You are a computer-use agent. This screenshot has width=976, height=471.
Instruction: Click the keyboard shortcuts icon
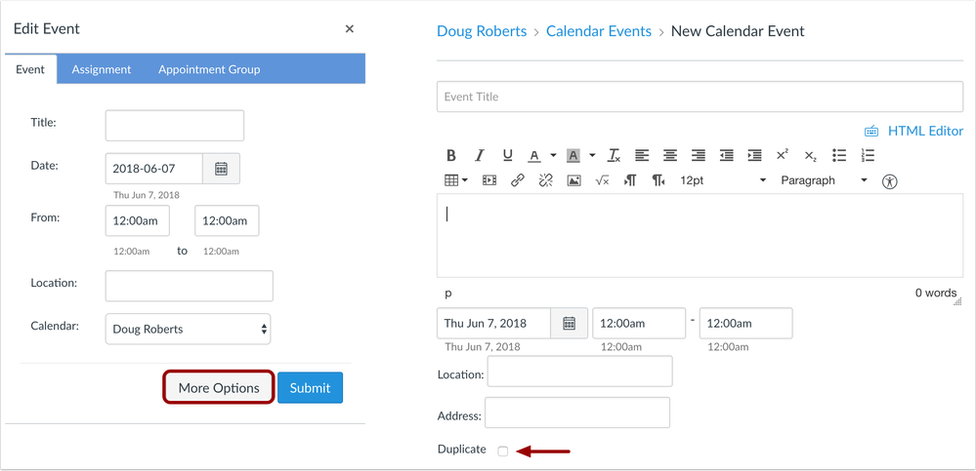[x=871, y=131]
